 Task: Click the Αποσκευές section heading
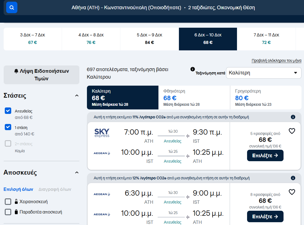[20, 172]
